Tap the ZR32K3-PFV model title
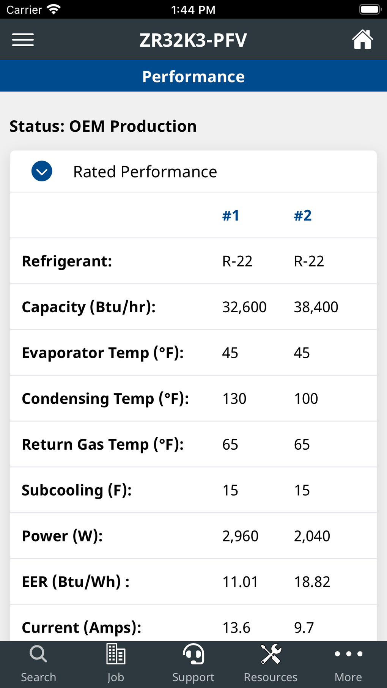Screen dimensions: 387x688 (193, 40)
